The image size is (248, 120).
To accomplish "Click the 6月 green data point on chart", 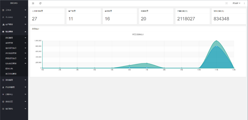I will pos(129,65).
